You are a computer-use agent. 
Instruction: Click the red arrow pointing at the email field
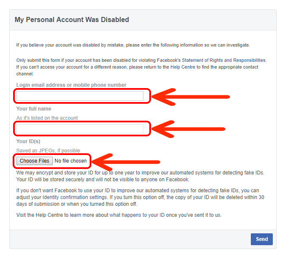tap(190, 97)
